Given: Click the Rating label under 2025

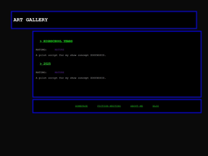Looking at the screenshot, I should pyautogui.click(x=41, y=72).
